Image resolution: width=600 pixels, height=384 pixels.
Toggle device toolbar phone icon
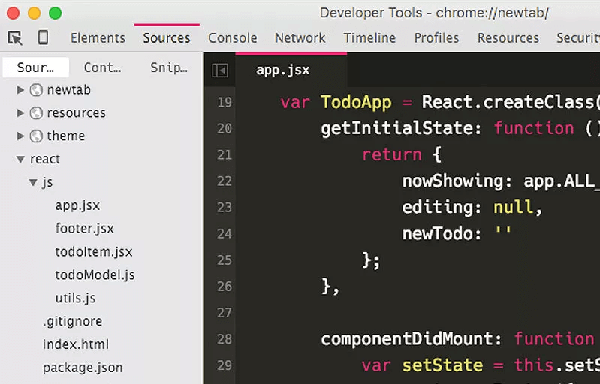click(43, 37)
